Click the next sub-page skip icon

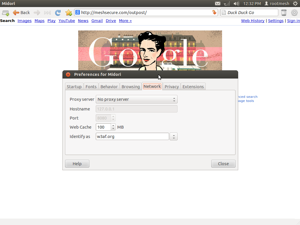tap(47, 13)
